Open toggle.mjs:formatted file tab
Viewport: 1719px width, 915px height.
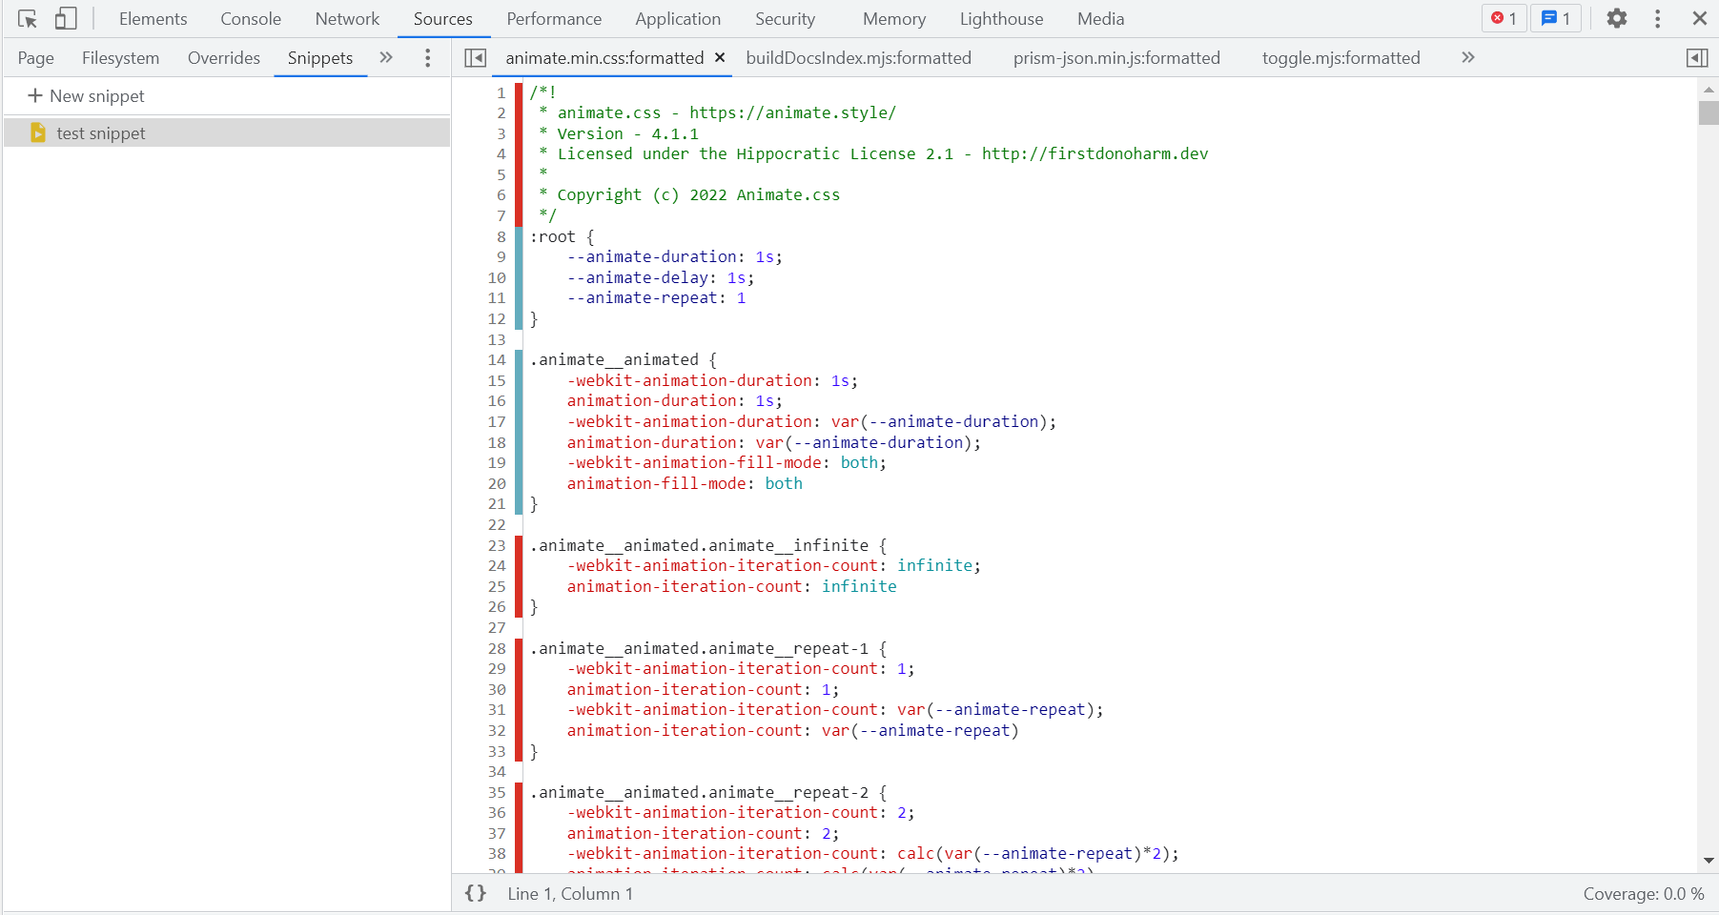coord(1341,58)
